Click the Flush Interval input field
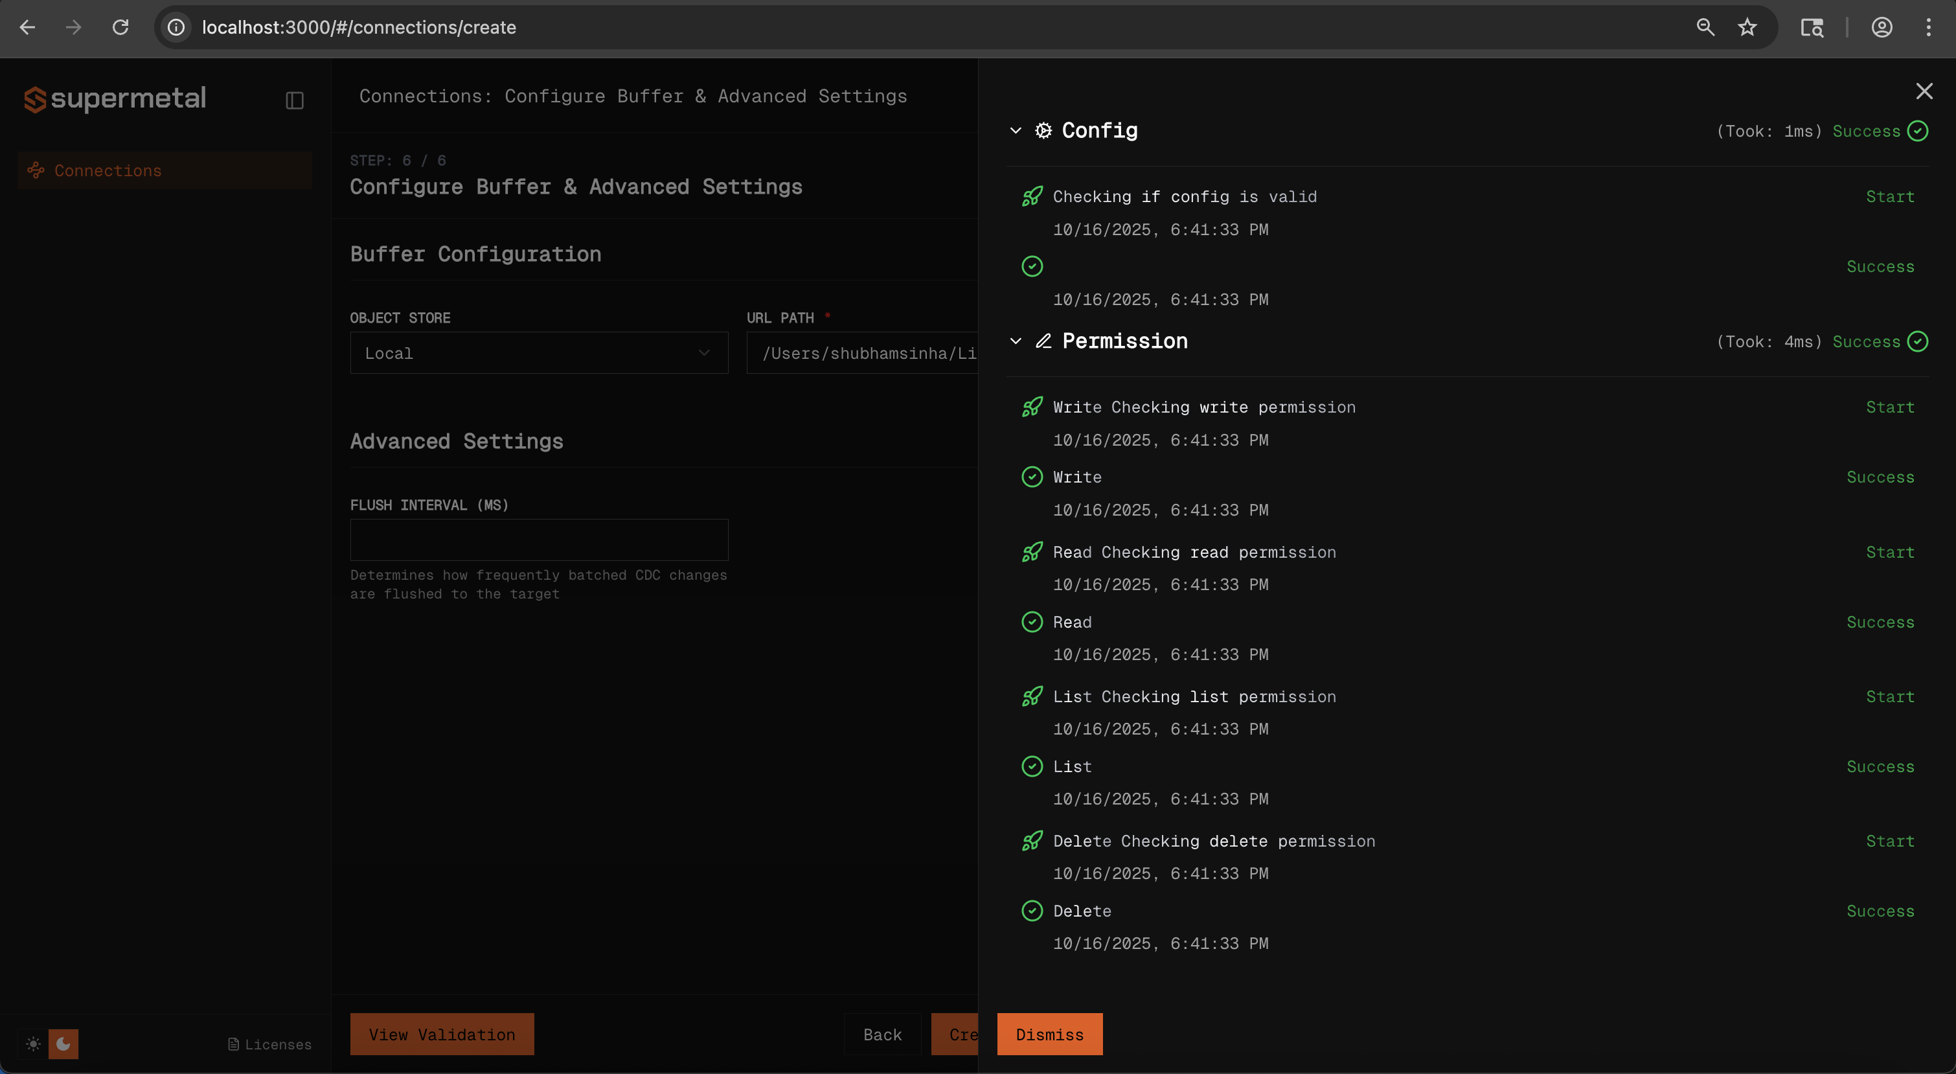The width and height of the screenshot is (1956, 1074). tap(538, 540)
